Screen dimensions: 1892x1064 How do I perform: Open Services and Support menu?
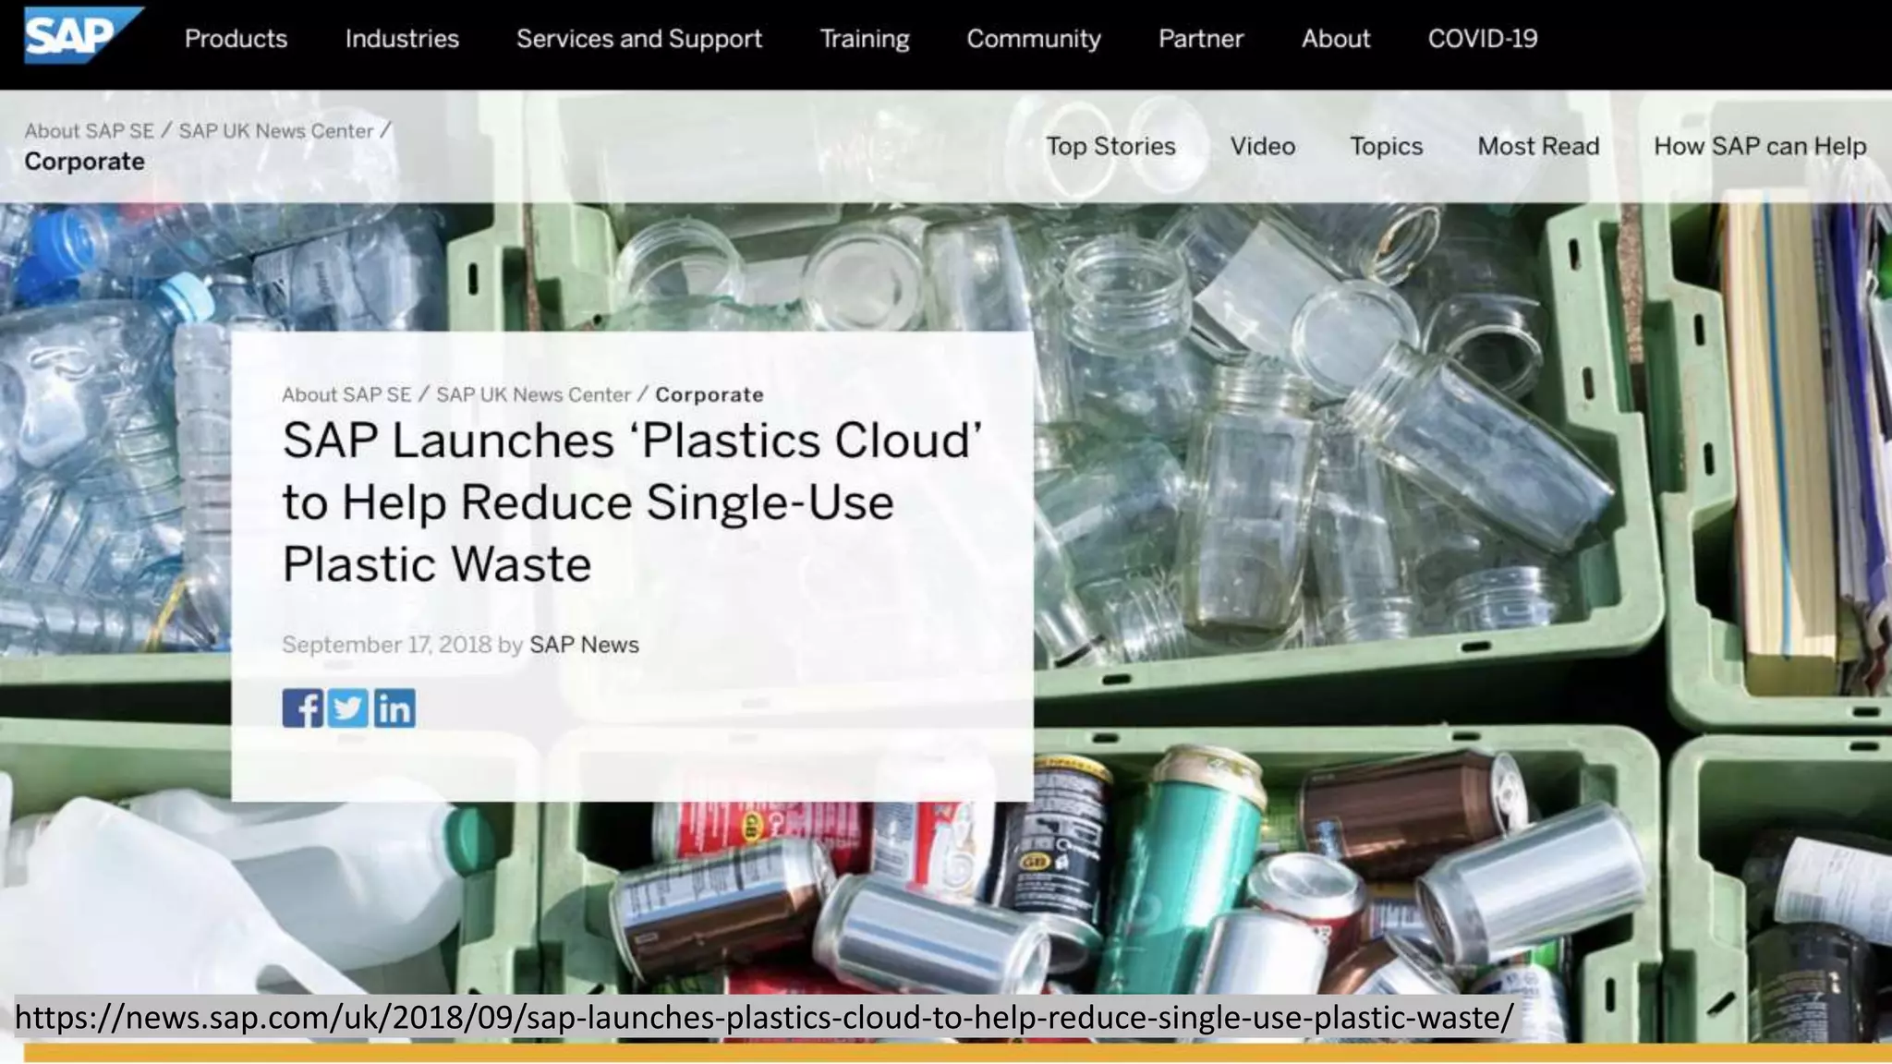(639, 39)
